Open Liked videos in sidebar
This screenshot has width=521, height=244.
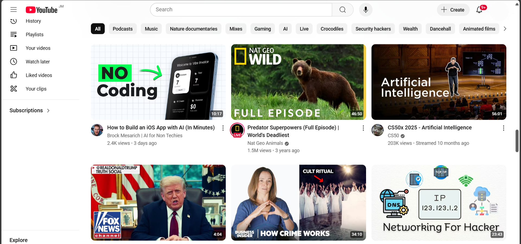pyautogui.click(x=39, y=75)
